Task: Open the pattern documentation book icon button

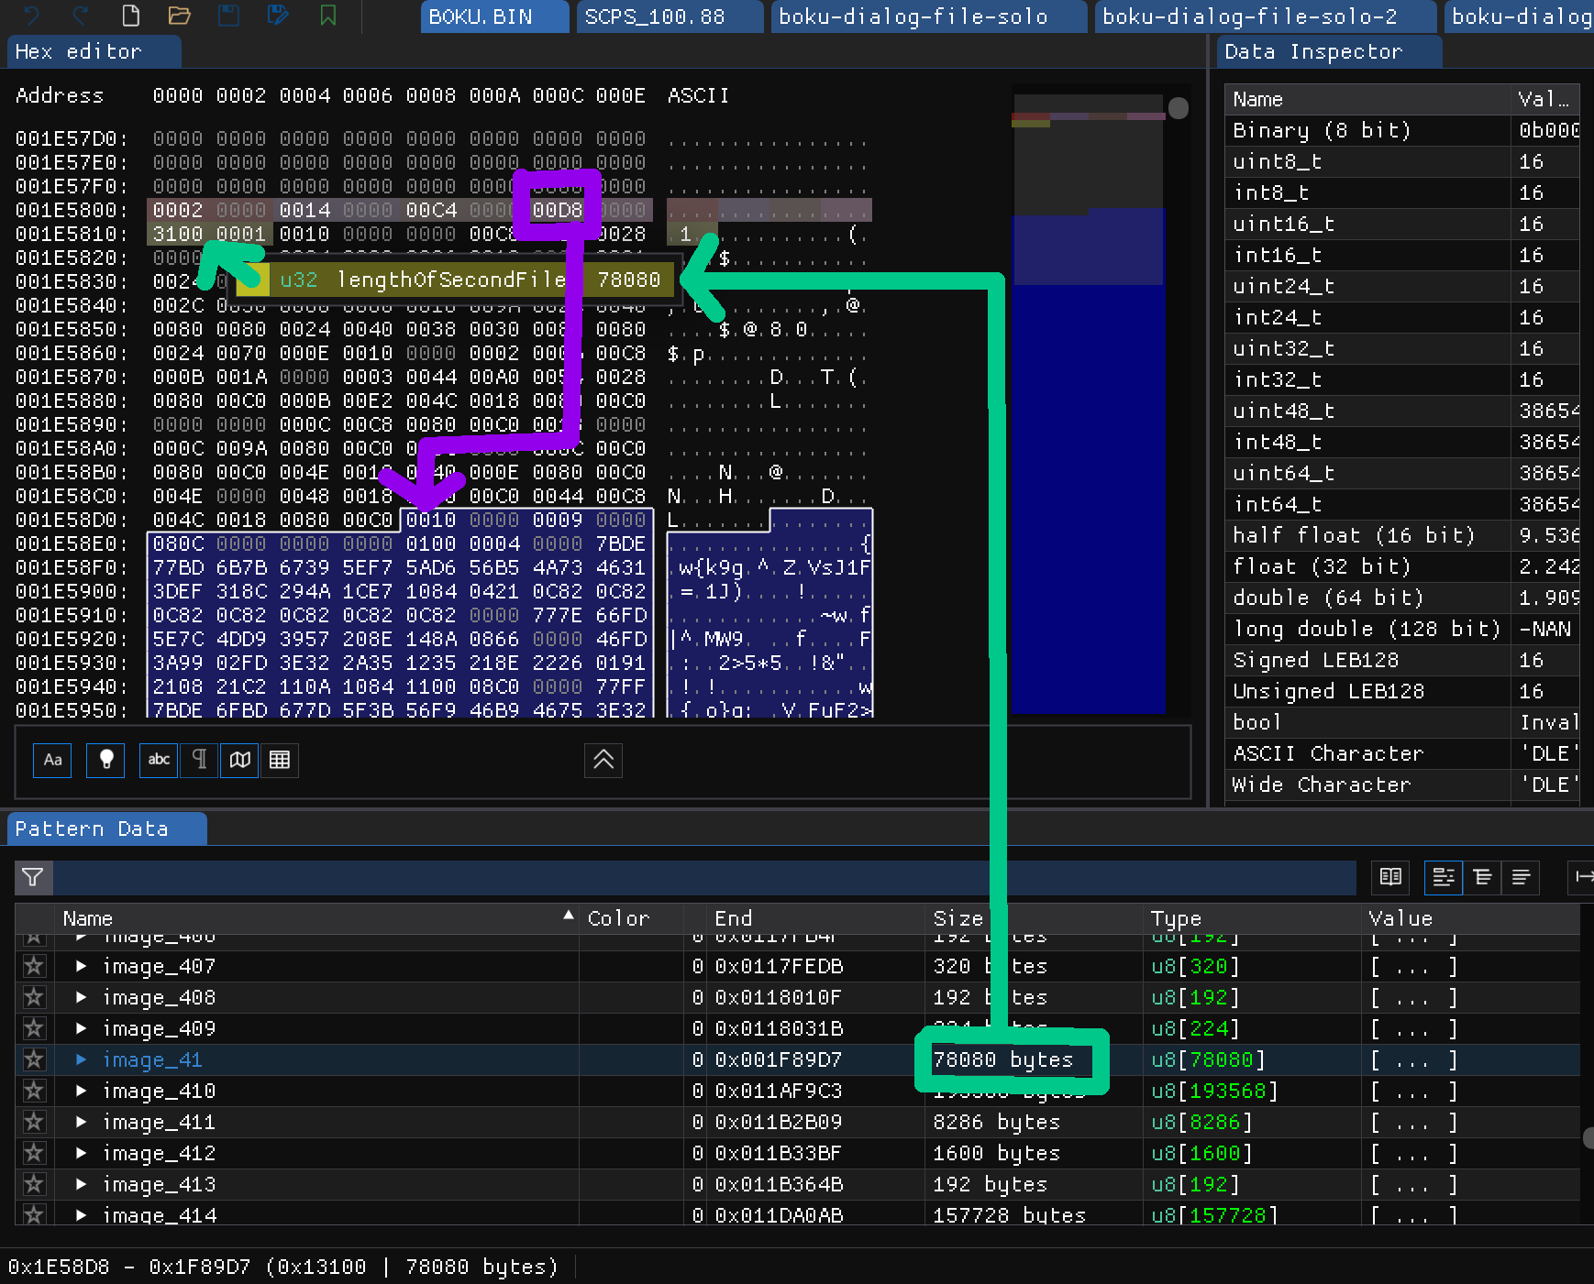Action: [1389, 877]
